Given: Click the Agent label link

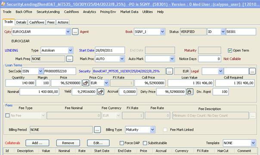Looking at the screenshot, I should point(84,32).
